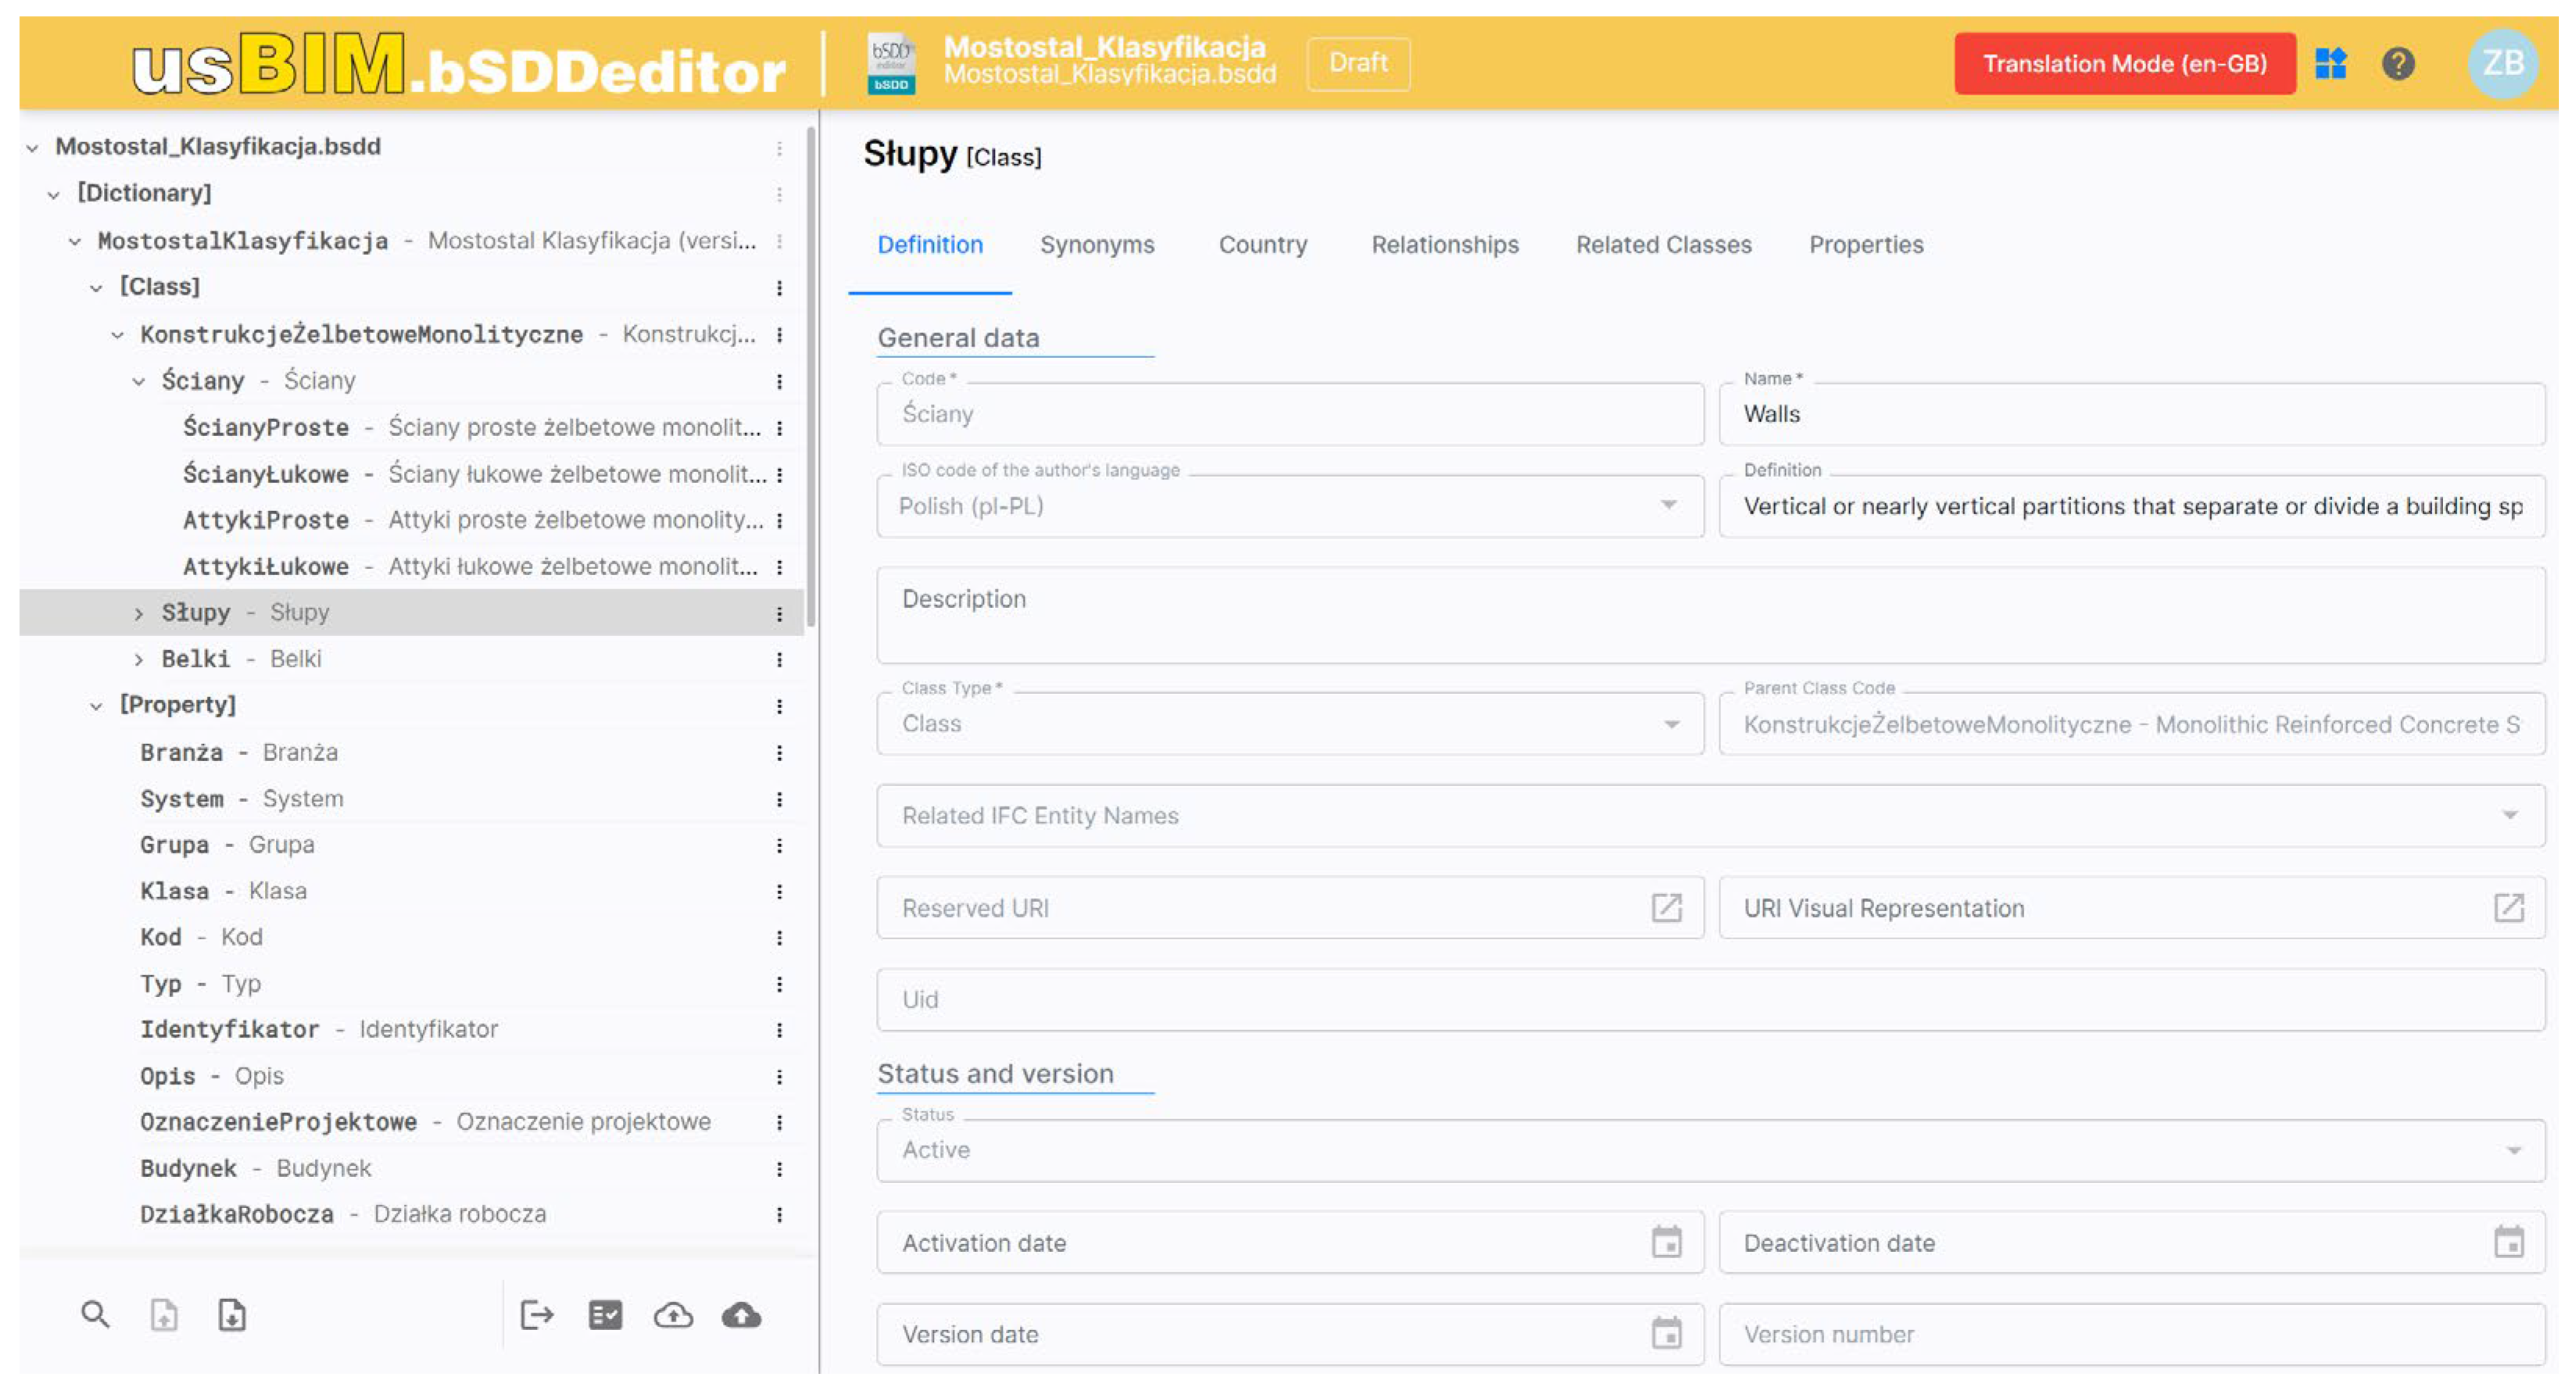Switch to the Relationships tab
This screenshot has width=2576, height=1391.
(x=1444, y=245)
